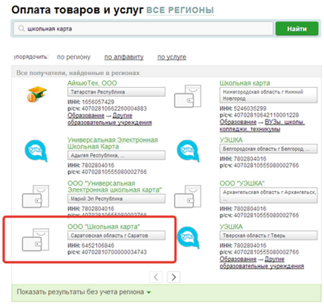Click р/сч 40702810700000034743 text
The image size is (324, 304).
pos(107,252)
